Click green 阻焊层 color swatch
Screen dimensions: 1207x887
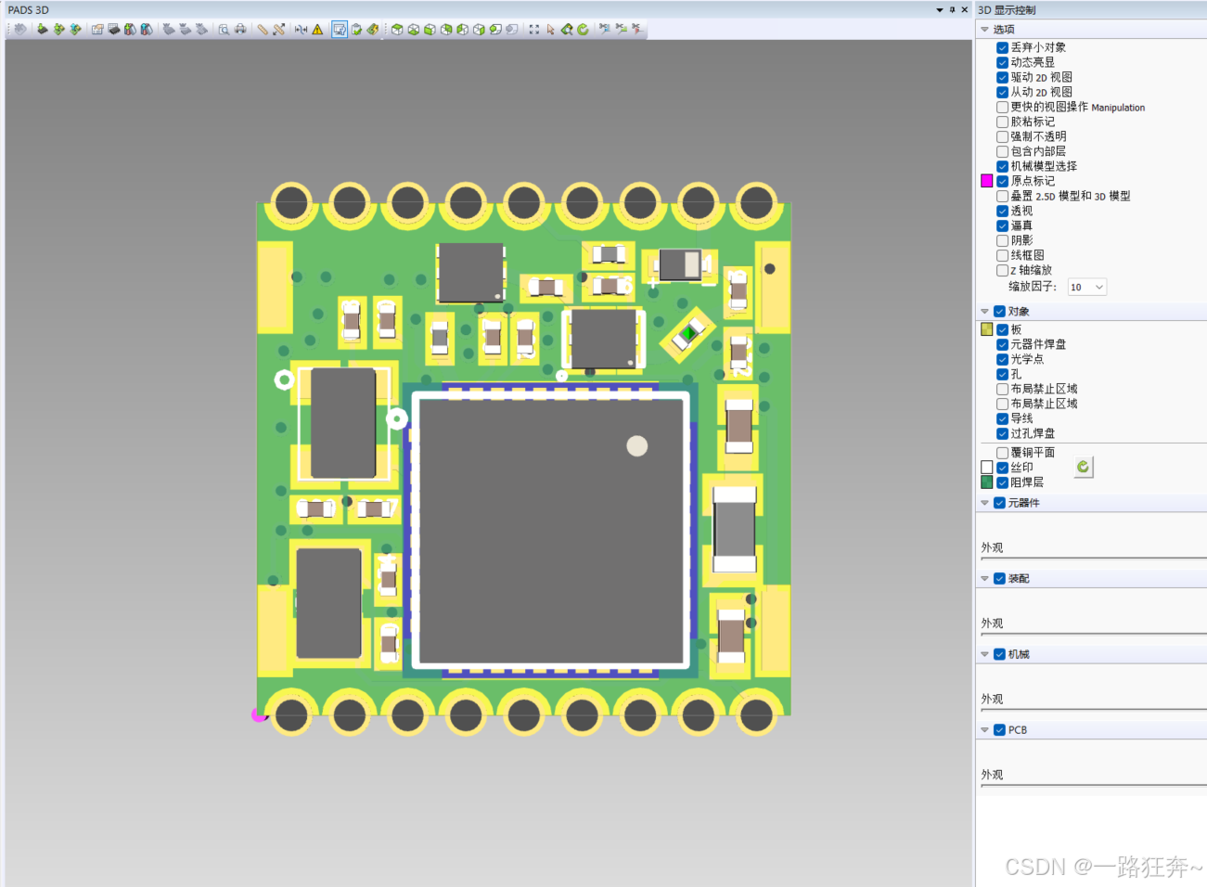tap(987, 482)
